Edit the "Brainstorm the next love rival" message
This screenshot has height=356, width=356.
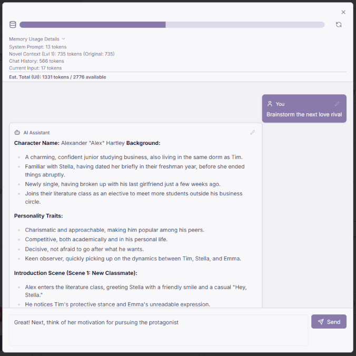click(337, 104)
